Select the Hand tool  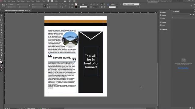[x=1, y=55]
